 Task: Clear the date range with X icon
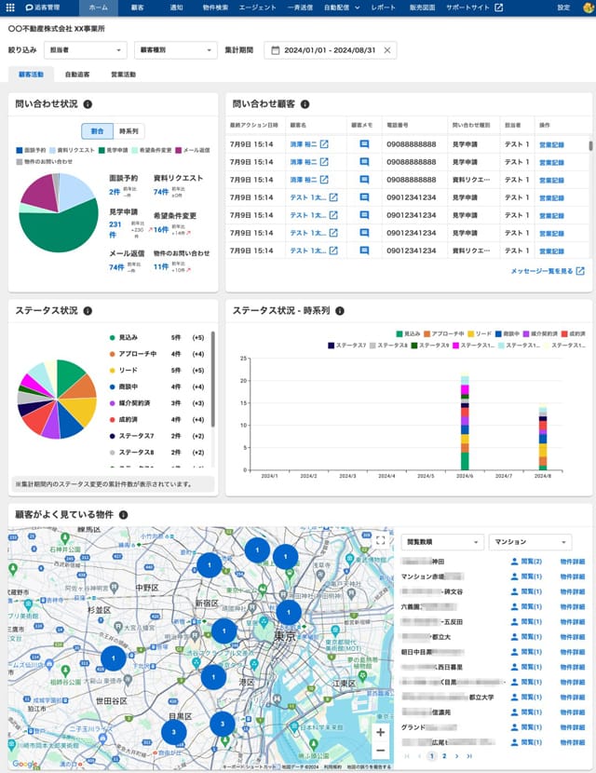tap(387, 49)
